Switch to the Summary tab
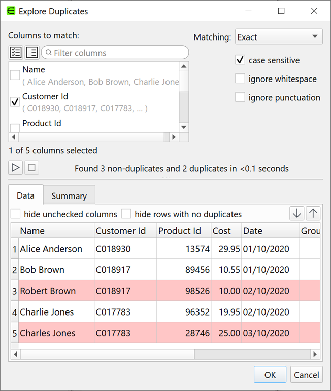The height and width of the screenshot is (391, 331). [x=69, y=196]
